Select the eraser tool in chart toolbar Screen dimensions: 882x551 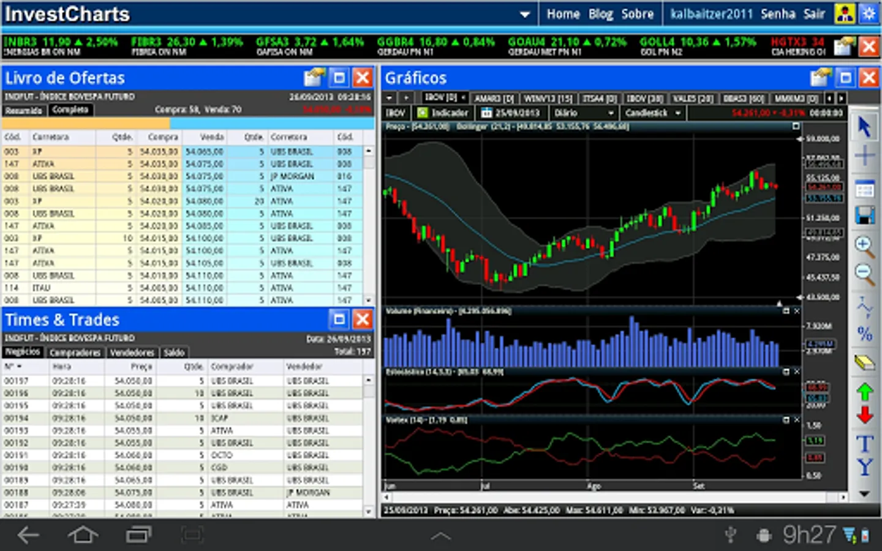click(864, 362)
